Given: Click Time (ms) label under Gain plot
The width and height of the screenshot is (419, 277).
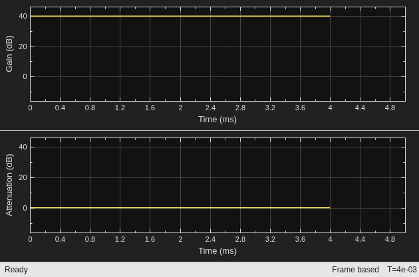Looking at the screenshot, I should (217, 120).
